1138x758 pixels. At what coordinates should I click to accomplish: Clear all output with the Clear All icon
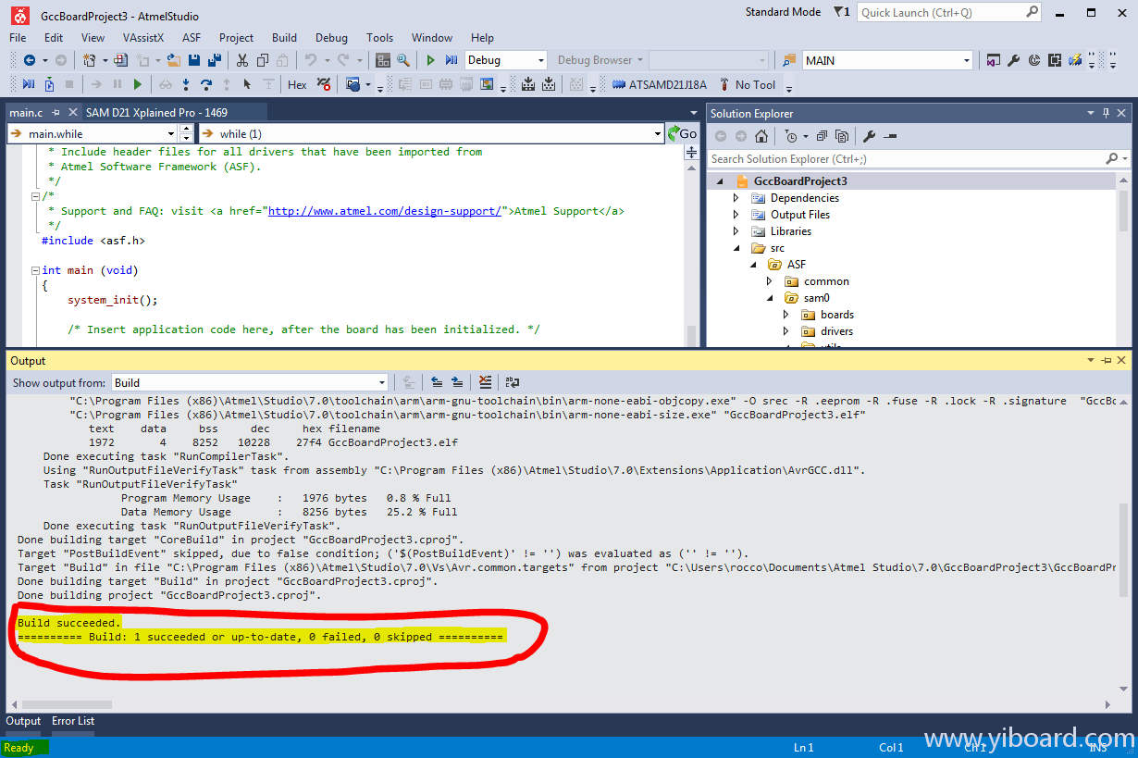click(486, 382)
